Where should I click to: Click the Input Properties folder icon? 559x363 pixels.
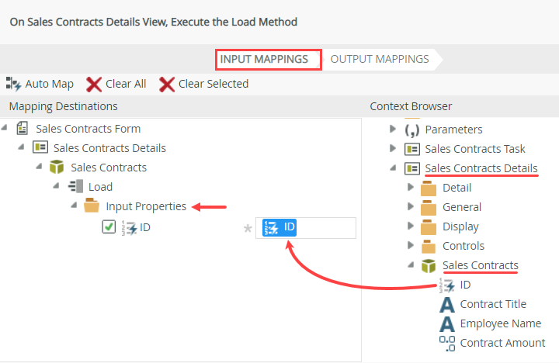point(92,206)
